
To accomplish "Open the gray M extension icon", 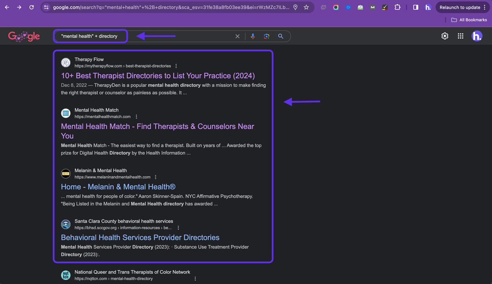I will click(372, 7).
